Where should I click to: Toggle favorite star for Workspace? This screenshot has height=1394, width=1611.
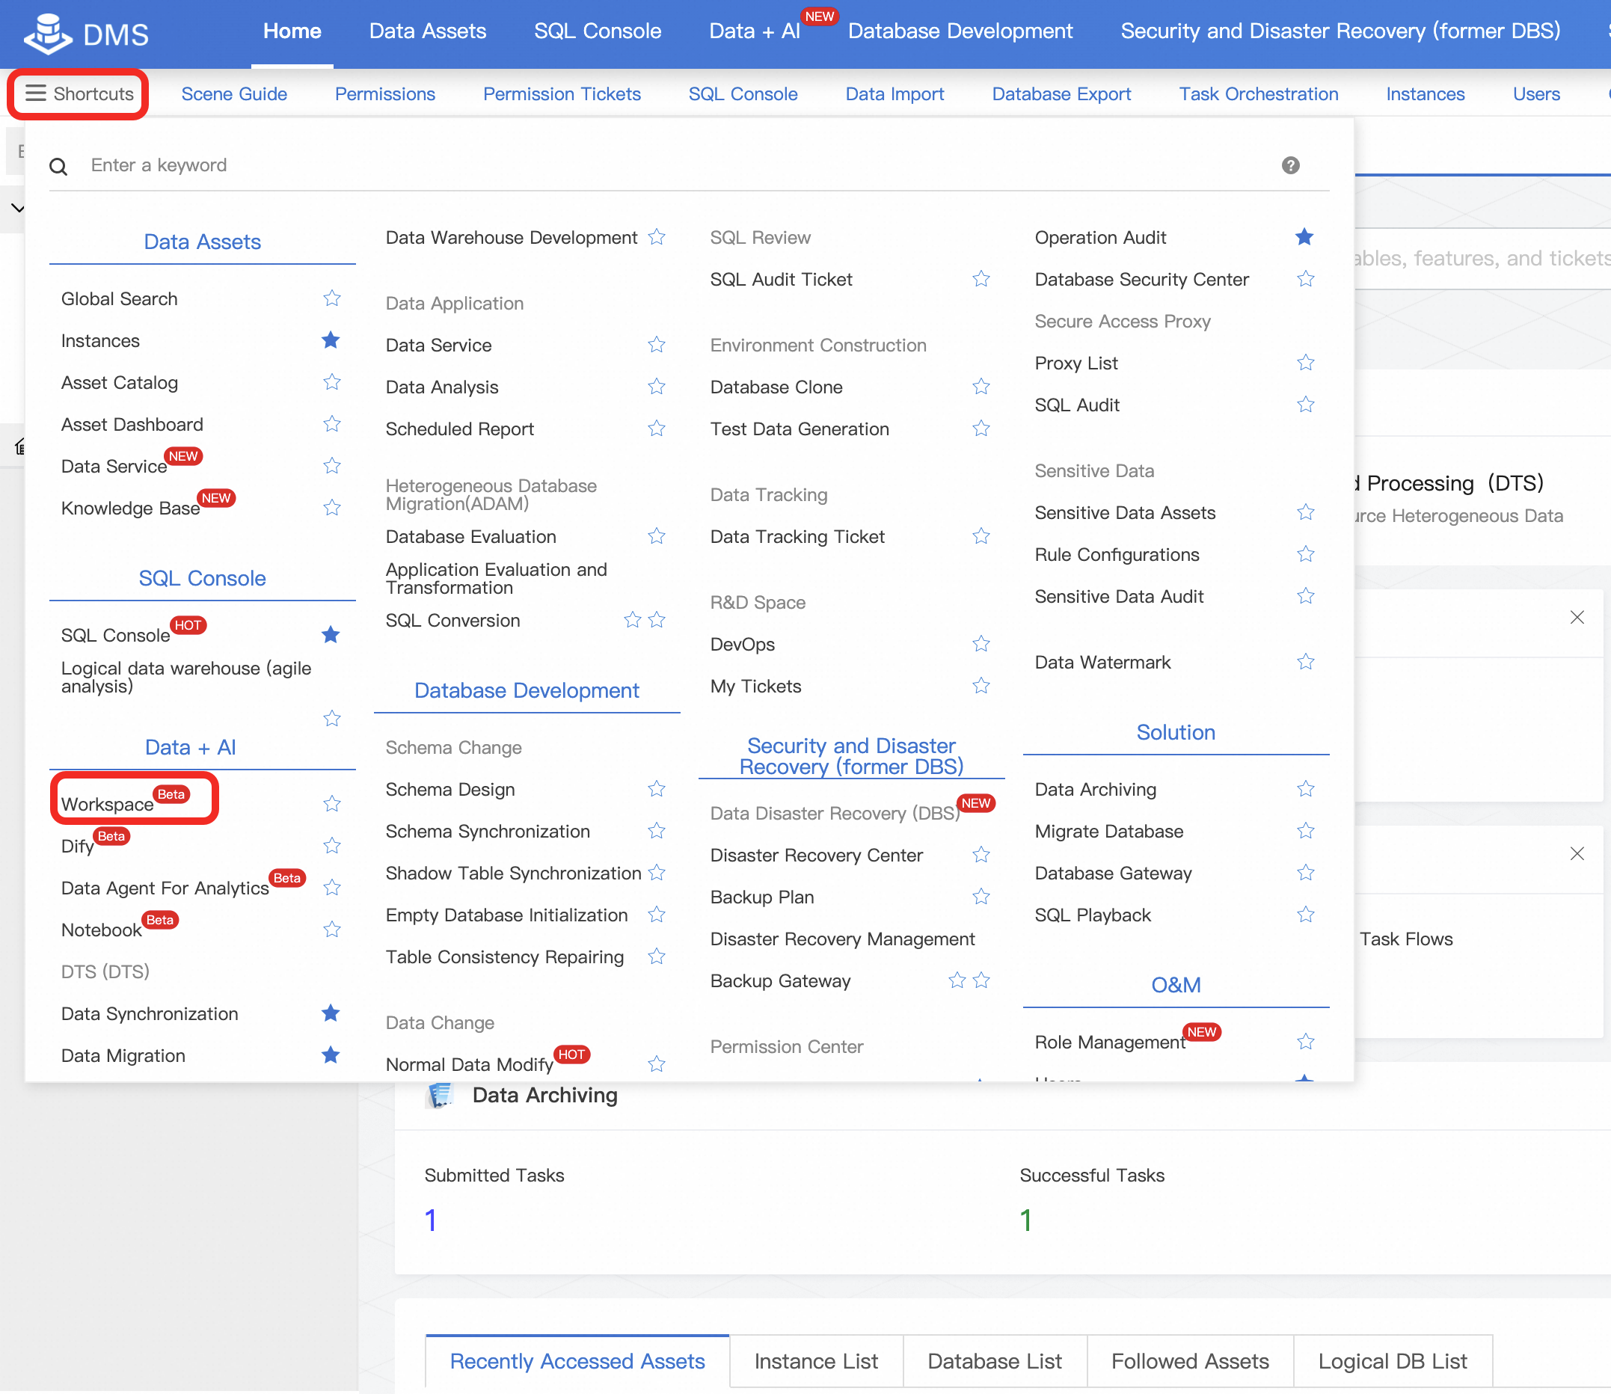click(331, 804)
